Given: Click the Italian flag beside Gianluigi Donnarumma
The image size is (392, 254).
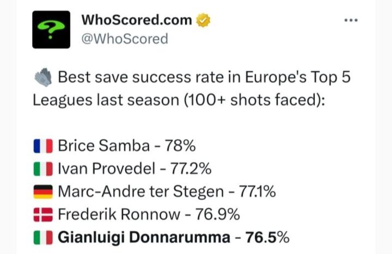Looking at the screenshot, I should click(x=42, y=238).
